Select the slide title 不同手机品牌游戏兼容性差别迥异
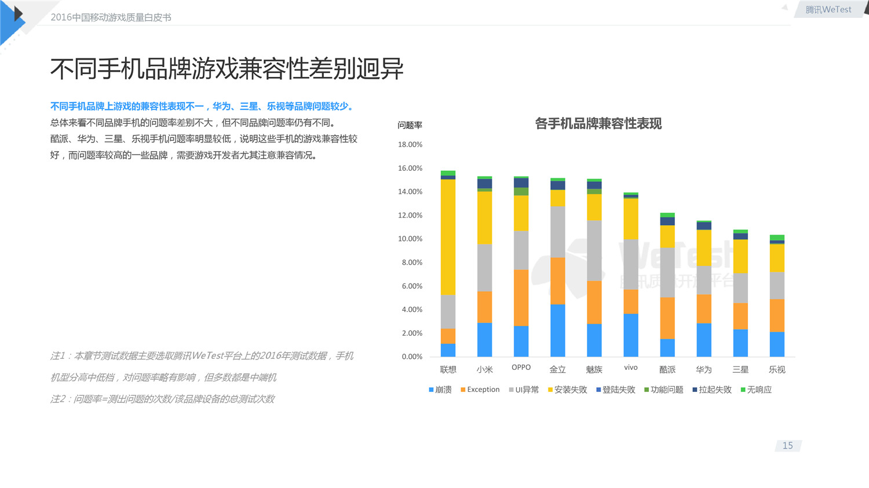Screen dimensions: 869x488 [227, 69]
